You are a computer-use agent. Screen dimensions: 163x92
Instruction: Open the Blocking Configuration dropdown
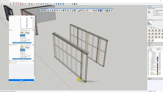pyautogui.click(x=33, y=61)
